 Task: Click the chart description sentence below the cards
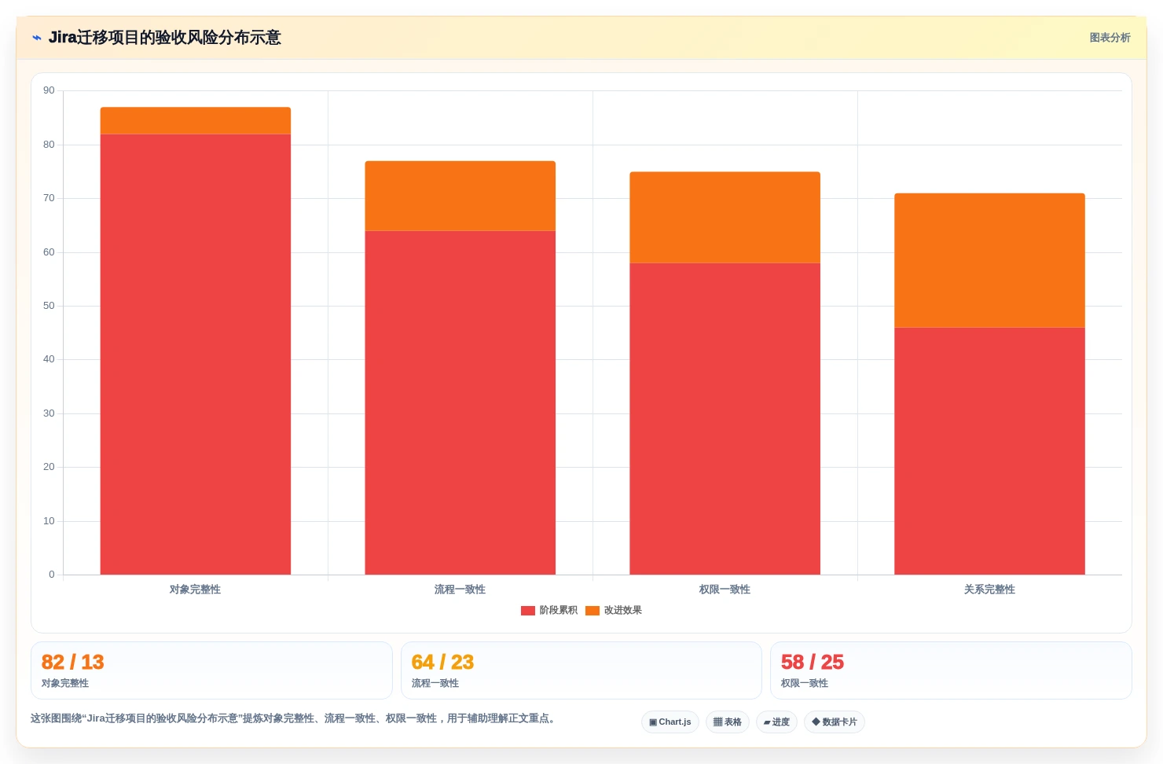pos(295,718)
